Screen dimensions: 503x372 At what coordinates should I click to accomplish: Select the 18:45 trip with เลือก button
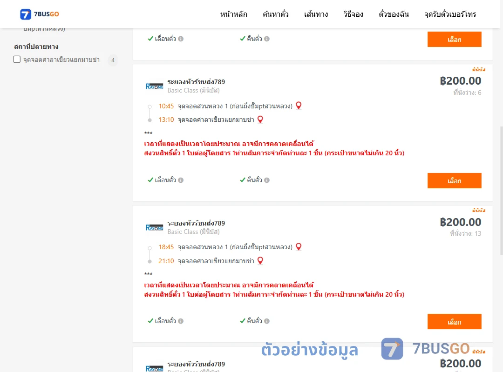pos(454,322)
